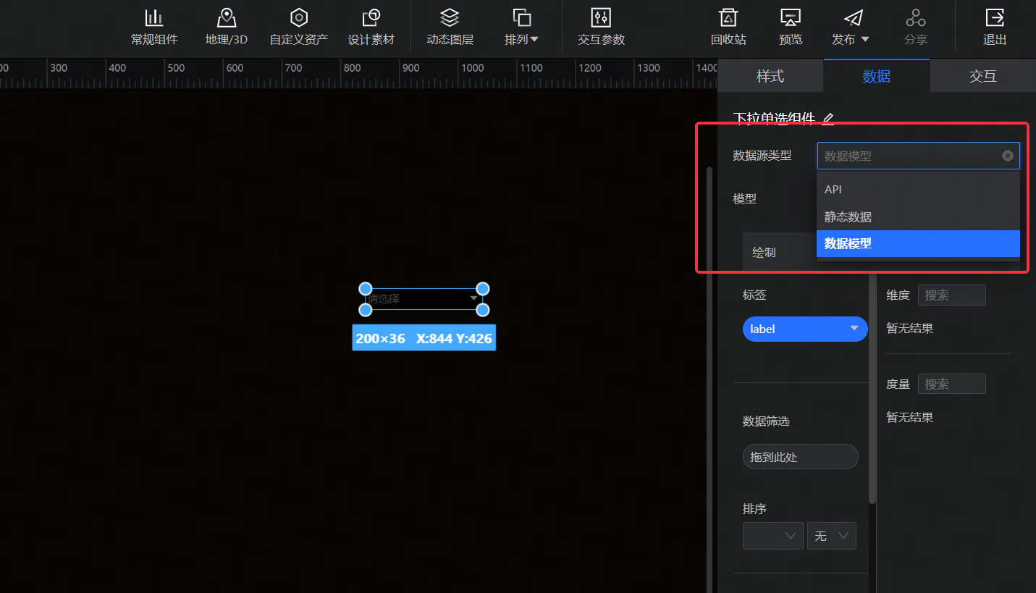Open the 回收站 recycle bin

[728, 27]
